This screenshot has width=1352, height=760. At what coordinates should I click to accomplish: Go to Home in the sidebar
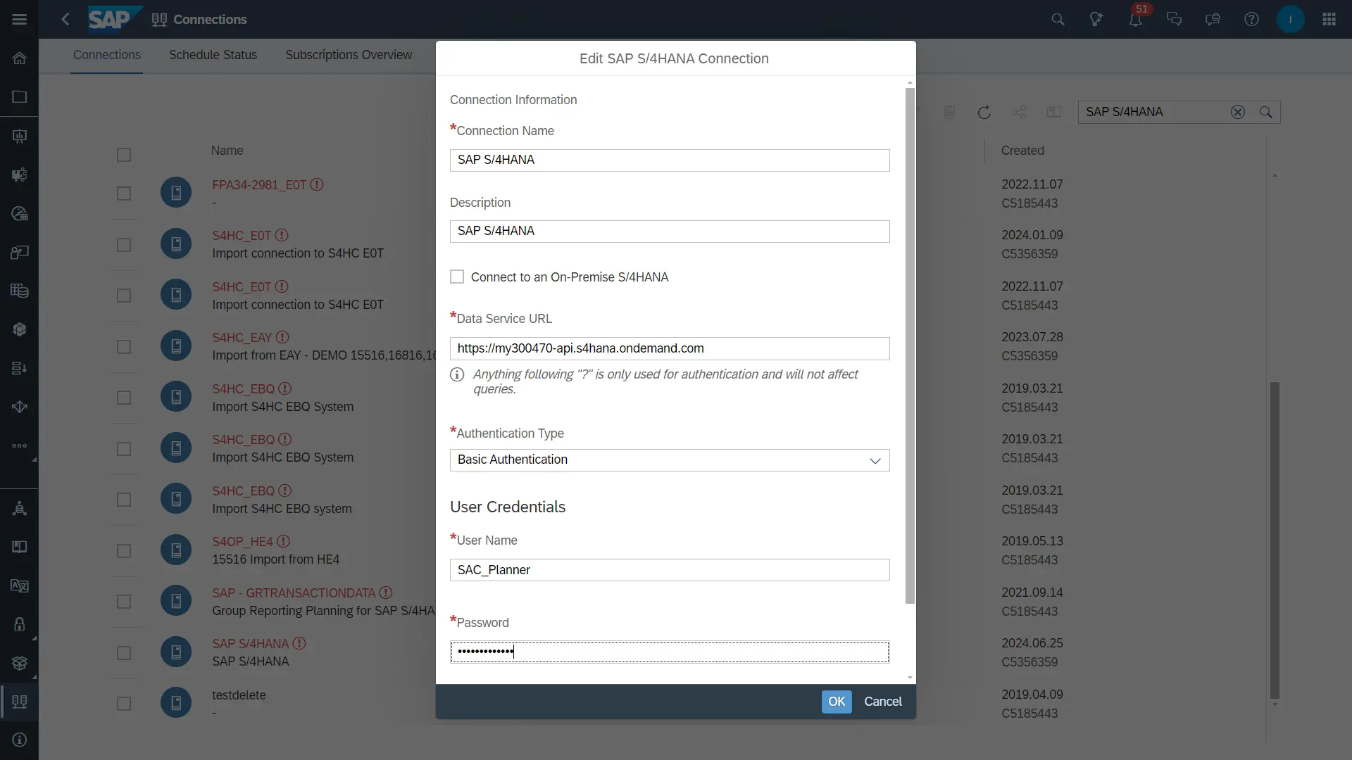point(19,58)
